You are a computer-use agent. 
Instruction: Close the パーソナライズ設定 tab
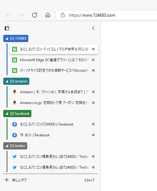pyautogui.click(x=93, y=70)
